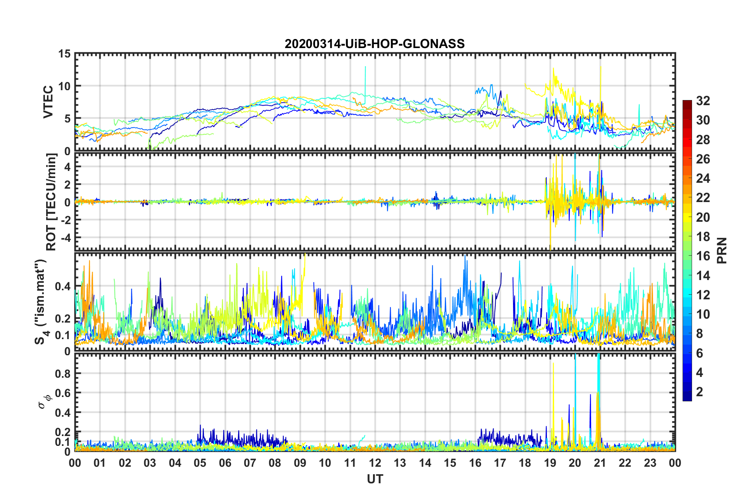
Task: Click x-axis tick label 03
Action: [150, 463]
